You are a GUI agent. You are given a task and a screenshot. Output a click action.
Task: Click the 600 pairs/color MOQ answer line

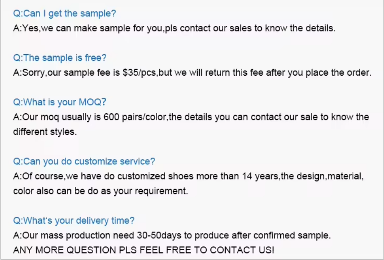pos(191,117)
